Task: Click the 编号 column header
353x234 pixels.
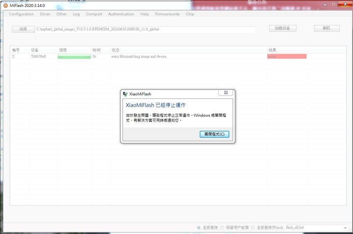Action: (16, 50)
